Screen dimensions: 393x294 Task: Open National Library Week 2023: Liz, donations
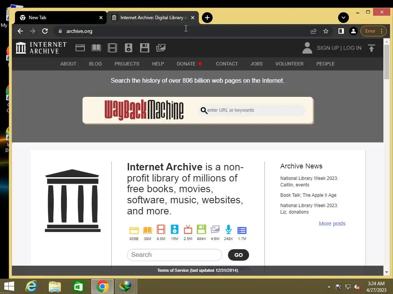tap(309, 209)
